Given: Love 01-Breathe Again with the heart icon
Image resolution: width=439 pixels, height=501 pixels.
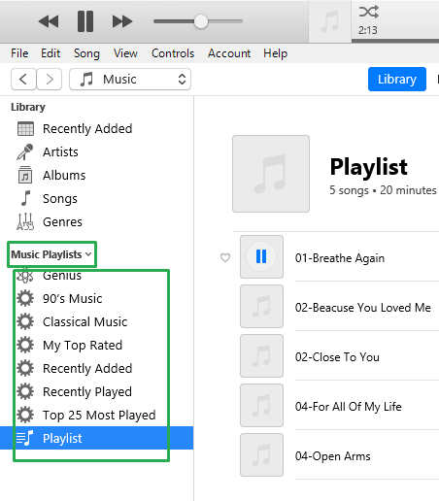Looking at the screenshot, I should click(x=225, y=257).
